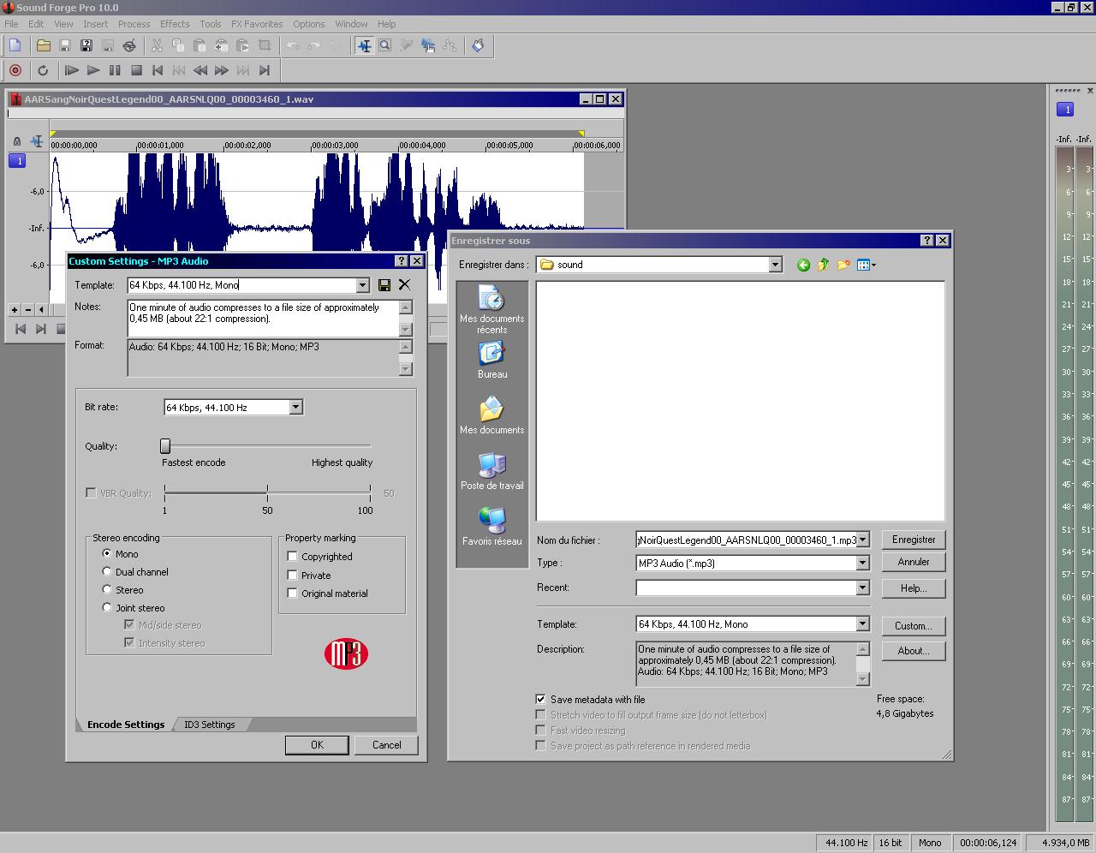Viewport: 1096px width, 853px height.
Task: Click Stop in the main transport toolbar
Action: click(136, 70)
